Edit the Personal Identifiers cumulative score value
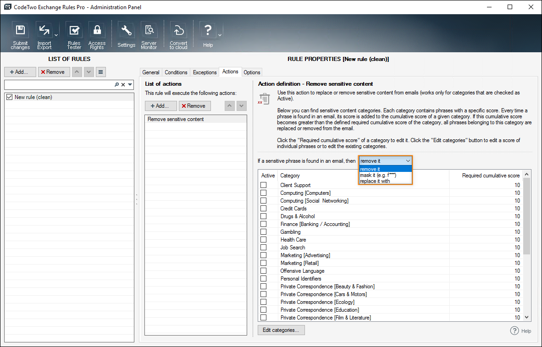The image size is (542, 347). (517, 279)
